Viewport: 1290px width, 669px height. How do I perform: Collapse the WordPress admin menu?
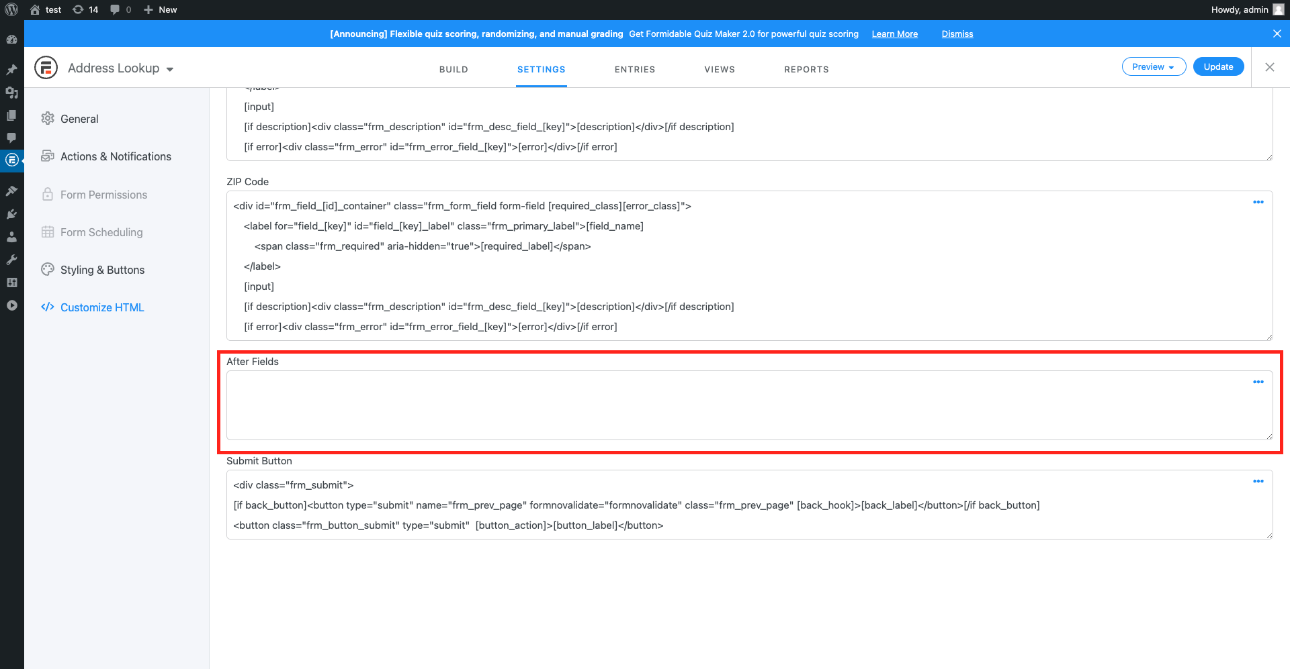(x=11, y=305)
